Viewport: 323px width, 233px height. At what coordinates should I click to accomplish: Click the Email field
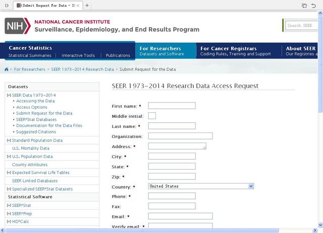[x=180, y=216]
